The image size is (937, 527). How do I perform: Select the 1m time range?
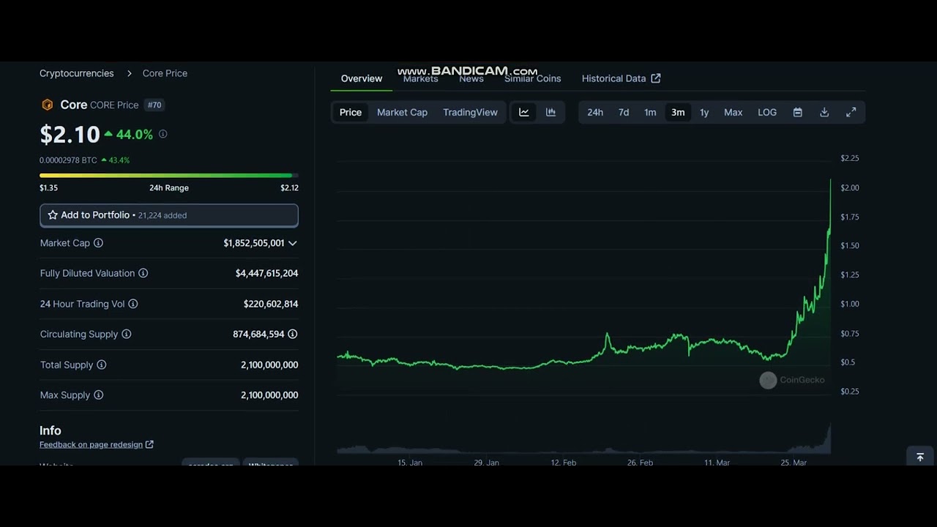point(650,112)
